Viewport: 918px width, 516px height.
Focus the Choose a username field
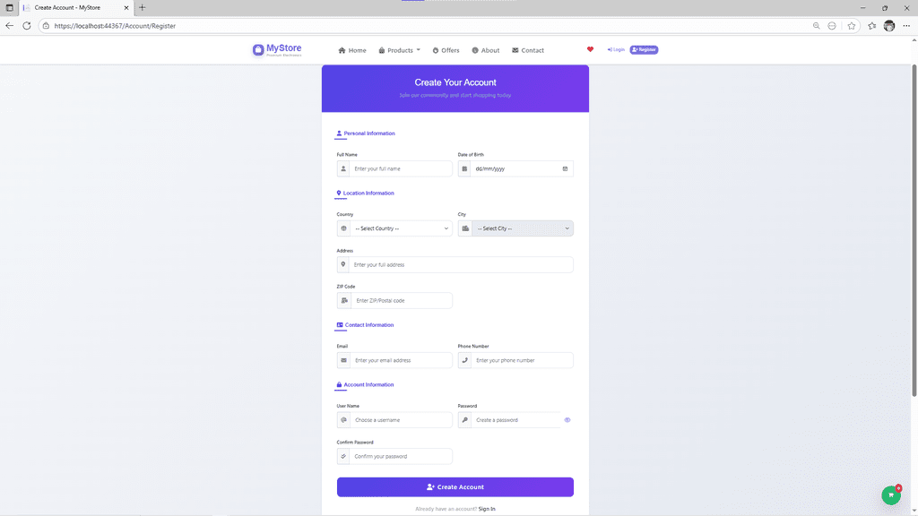(x=401, y=419)
